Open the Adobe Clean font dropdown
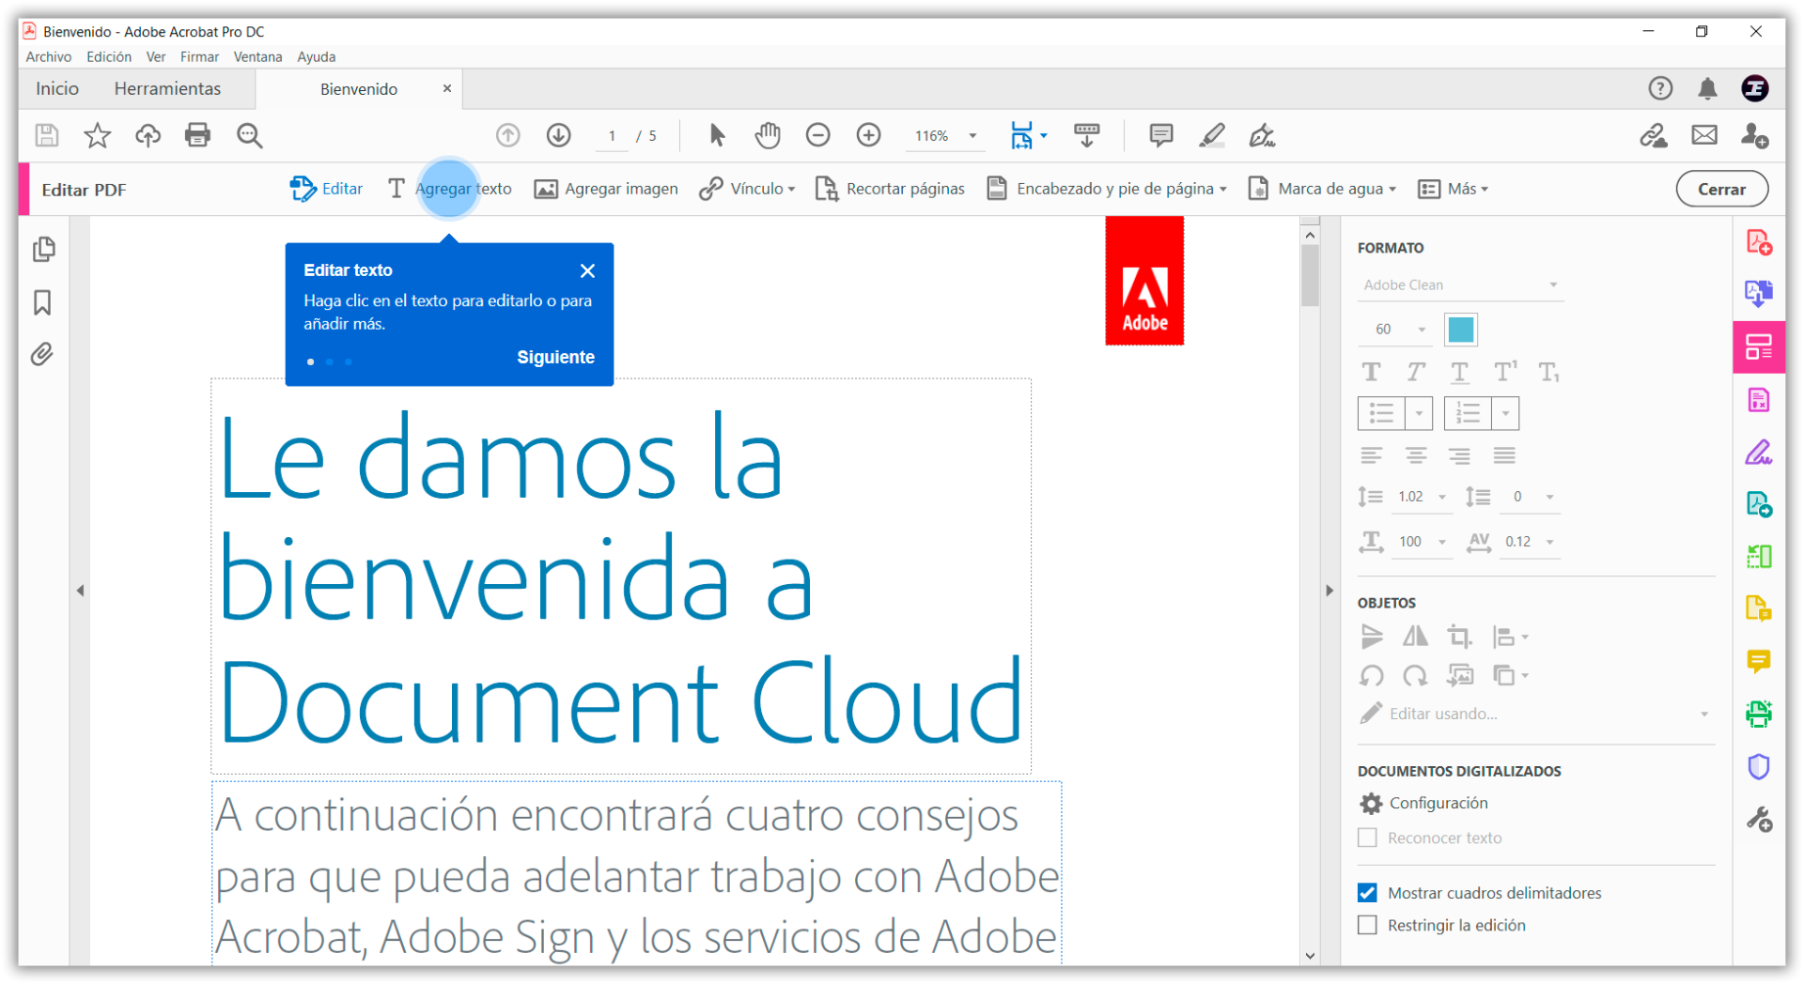Screen dimensions: 1804x984 click(x=1460, y=284)
